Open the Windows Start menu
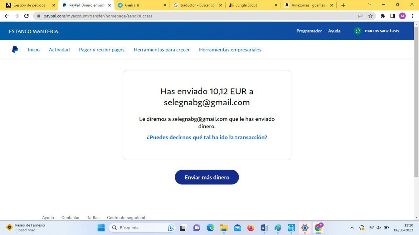The image size is (419, 235). [x=101, y=228]
